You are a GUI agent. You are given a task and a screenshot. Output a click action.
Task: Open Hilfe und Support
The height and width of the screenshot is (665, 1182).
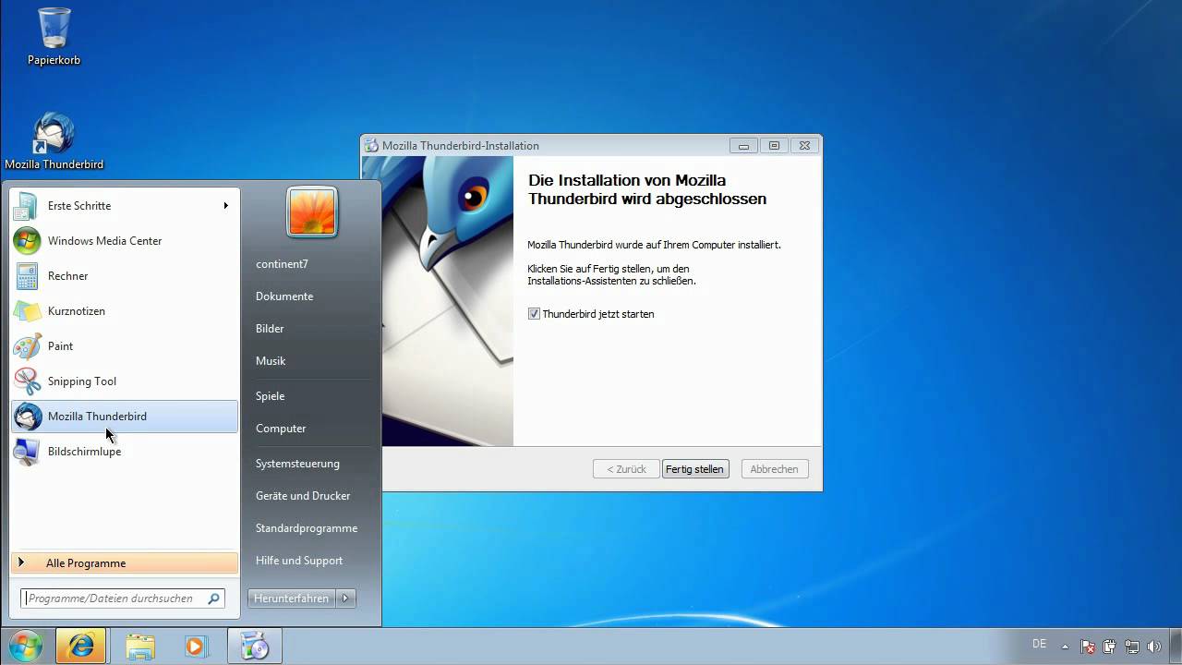pos(299,561)
